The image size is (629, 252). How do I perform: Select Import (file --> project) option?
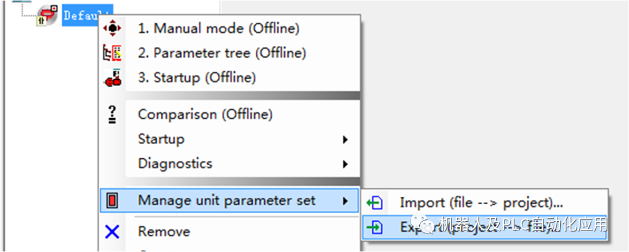[x=481, y=203]
